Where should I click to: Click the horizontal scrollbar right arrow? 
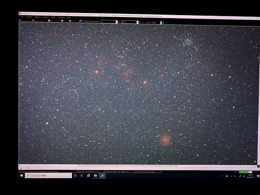(257, 166)
